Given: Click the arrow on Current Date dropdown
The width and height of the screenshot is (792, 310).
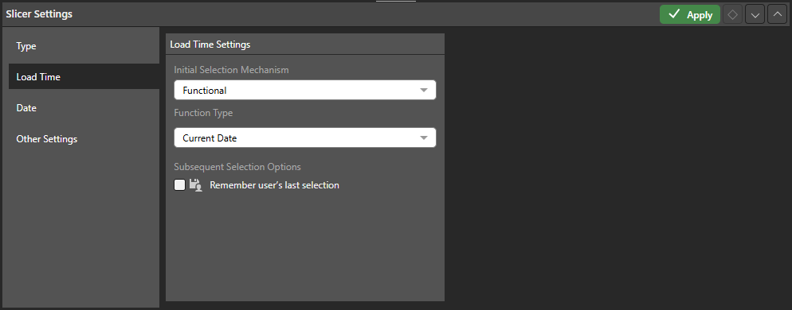Looking at the screenshot, I should [x=424, y=138].
